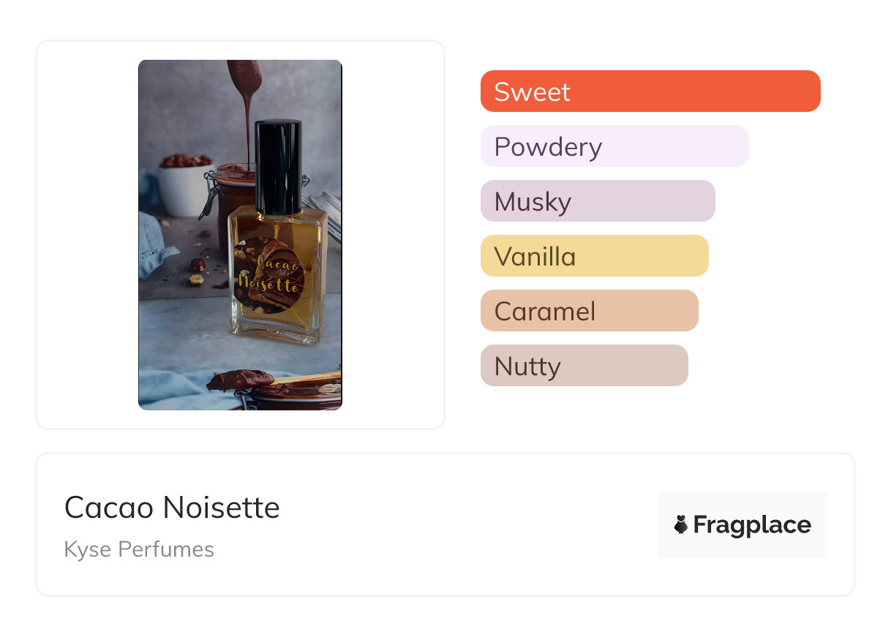The width and height of the screenshot is (891, 632).
Task: Pick the Vanilla accord bar
Action: point(595,256)
